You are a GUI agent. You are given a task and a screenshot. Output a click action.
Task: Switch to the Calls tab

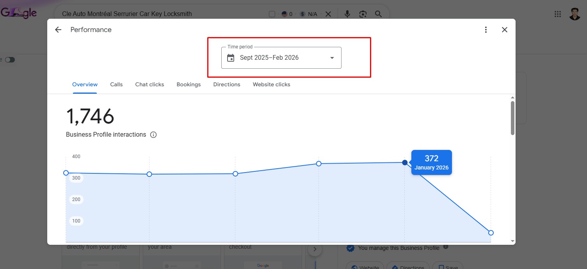pyautogui.click(x=116, y=84)
